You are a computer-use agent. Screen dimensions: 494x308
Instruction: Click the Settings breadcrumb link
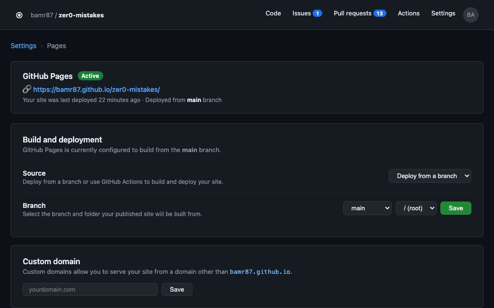pos(23,46)
